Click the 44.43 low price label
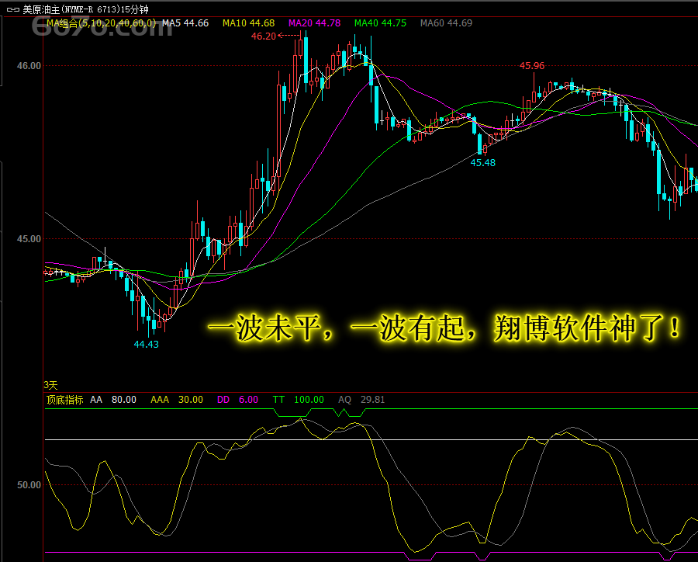698x562 pixels. tap(146, 344)
